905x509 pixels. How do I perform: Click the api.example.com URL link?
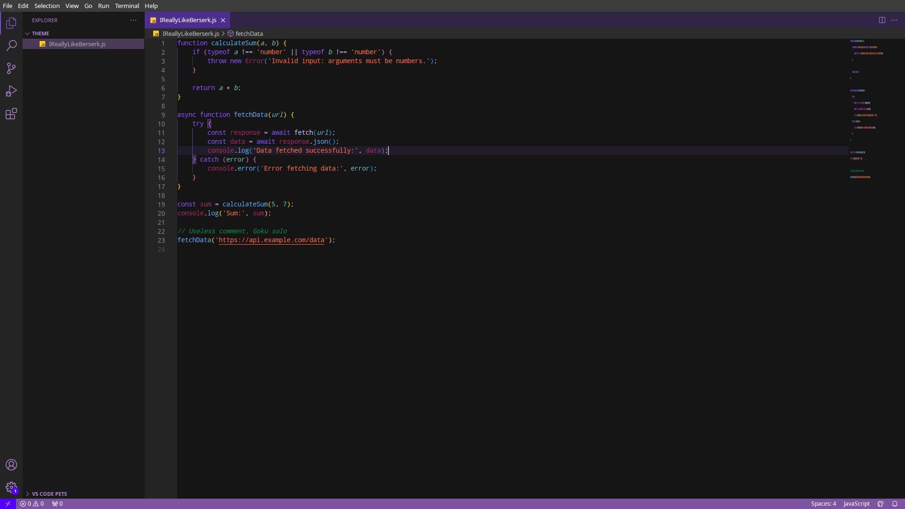pos(271,240)
